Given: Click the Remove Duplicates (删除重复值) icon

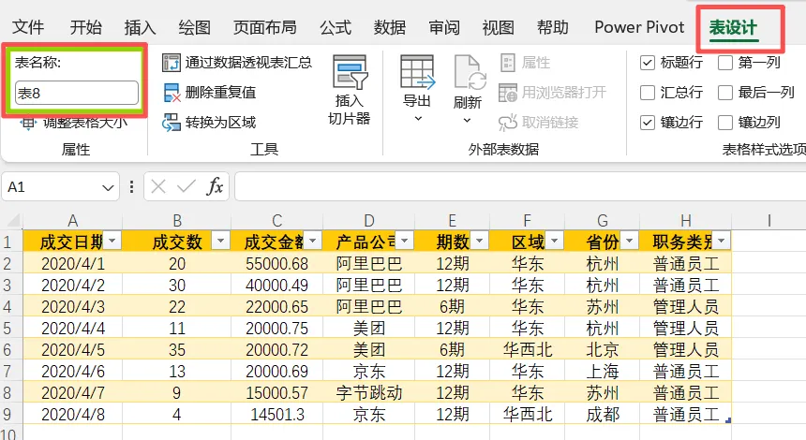Looking at the screenshot, I should 172,93.
